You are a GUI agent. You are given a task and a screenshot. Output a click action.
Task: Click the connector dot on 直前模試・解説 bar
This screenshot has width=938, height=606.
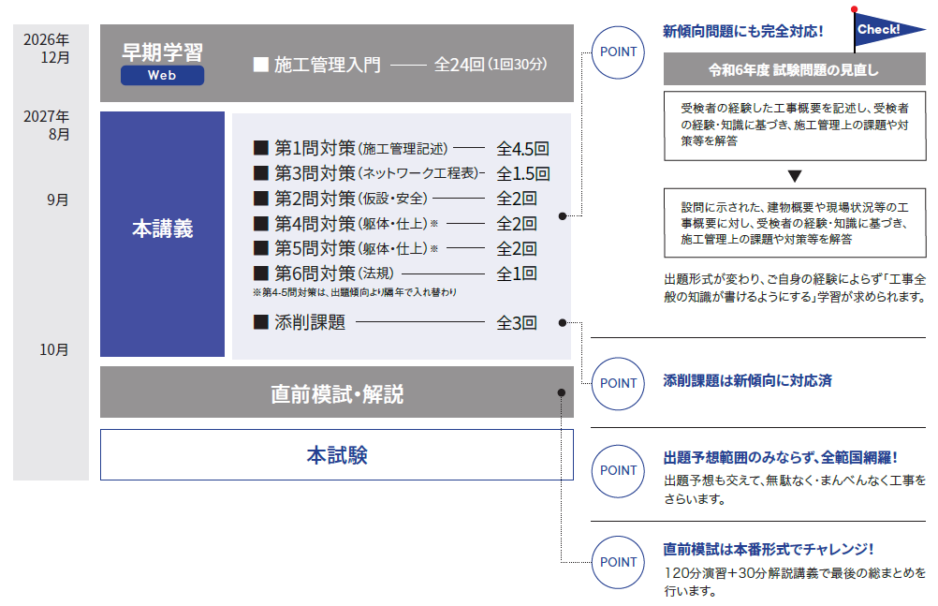click(x=561, y=392)
